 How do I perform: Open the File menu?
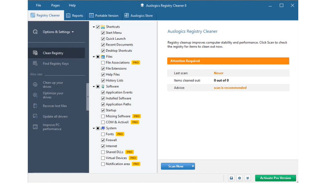[x=38, y=5]
